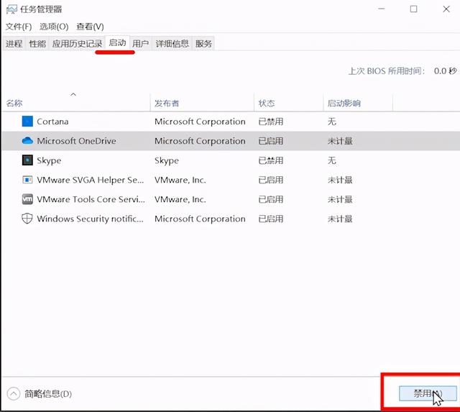Close the Task Manager window

pos(446,9)
